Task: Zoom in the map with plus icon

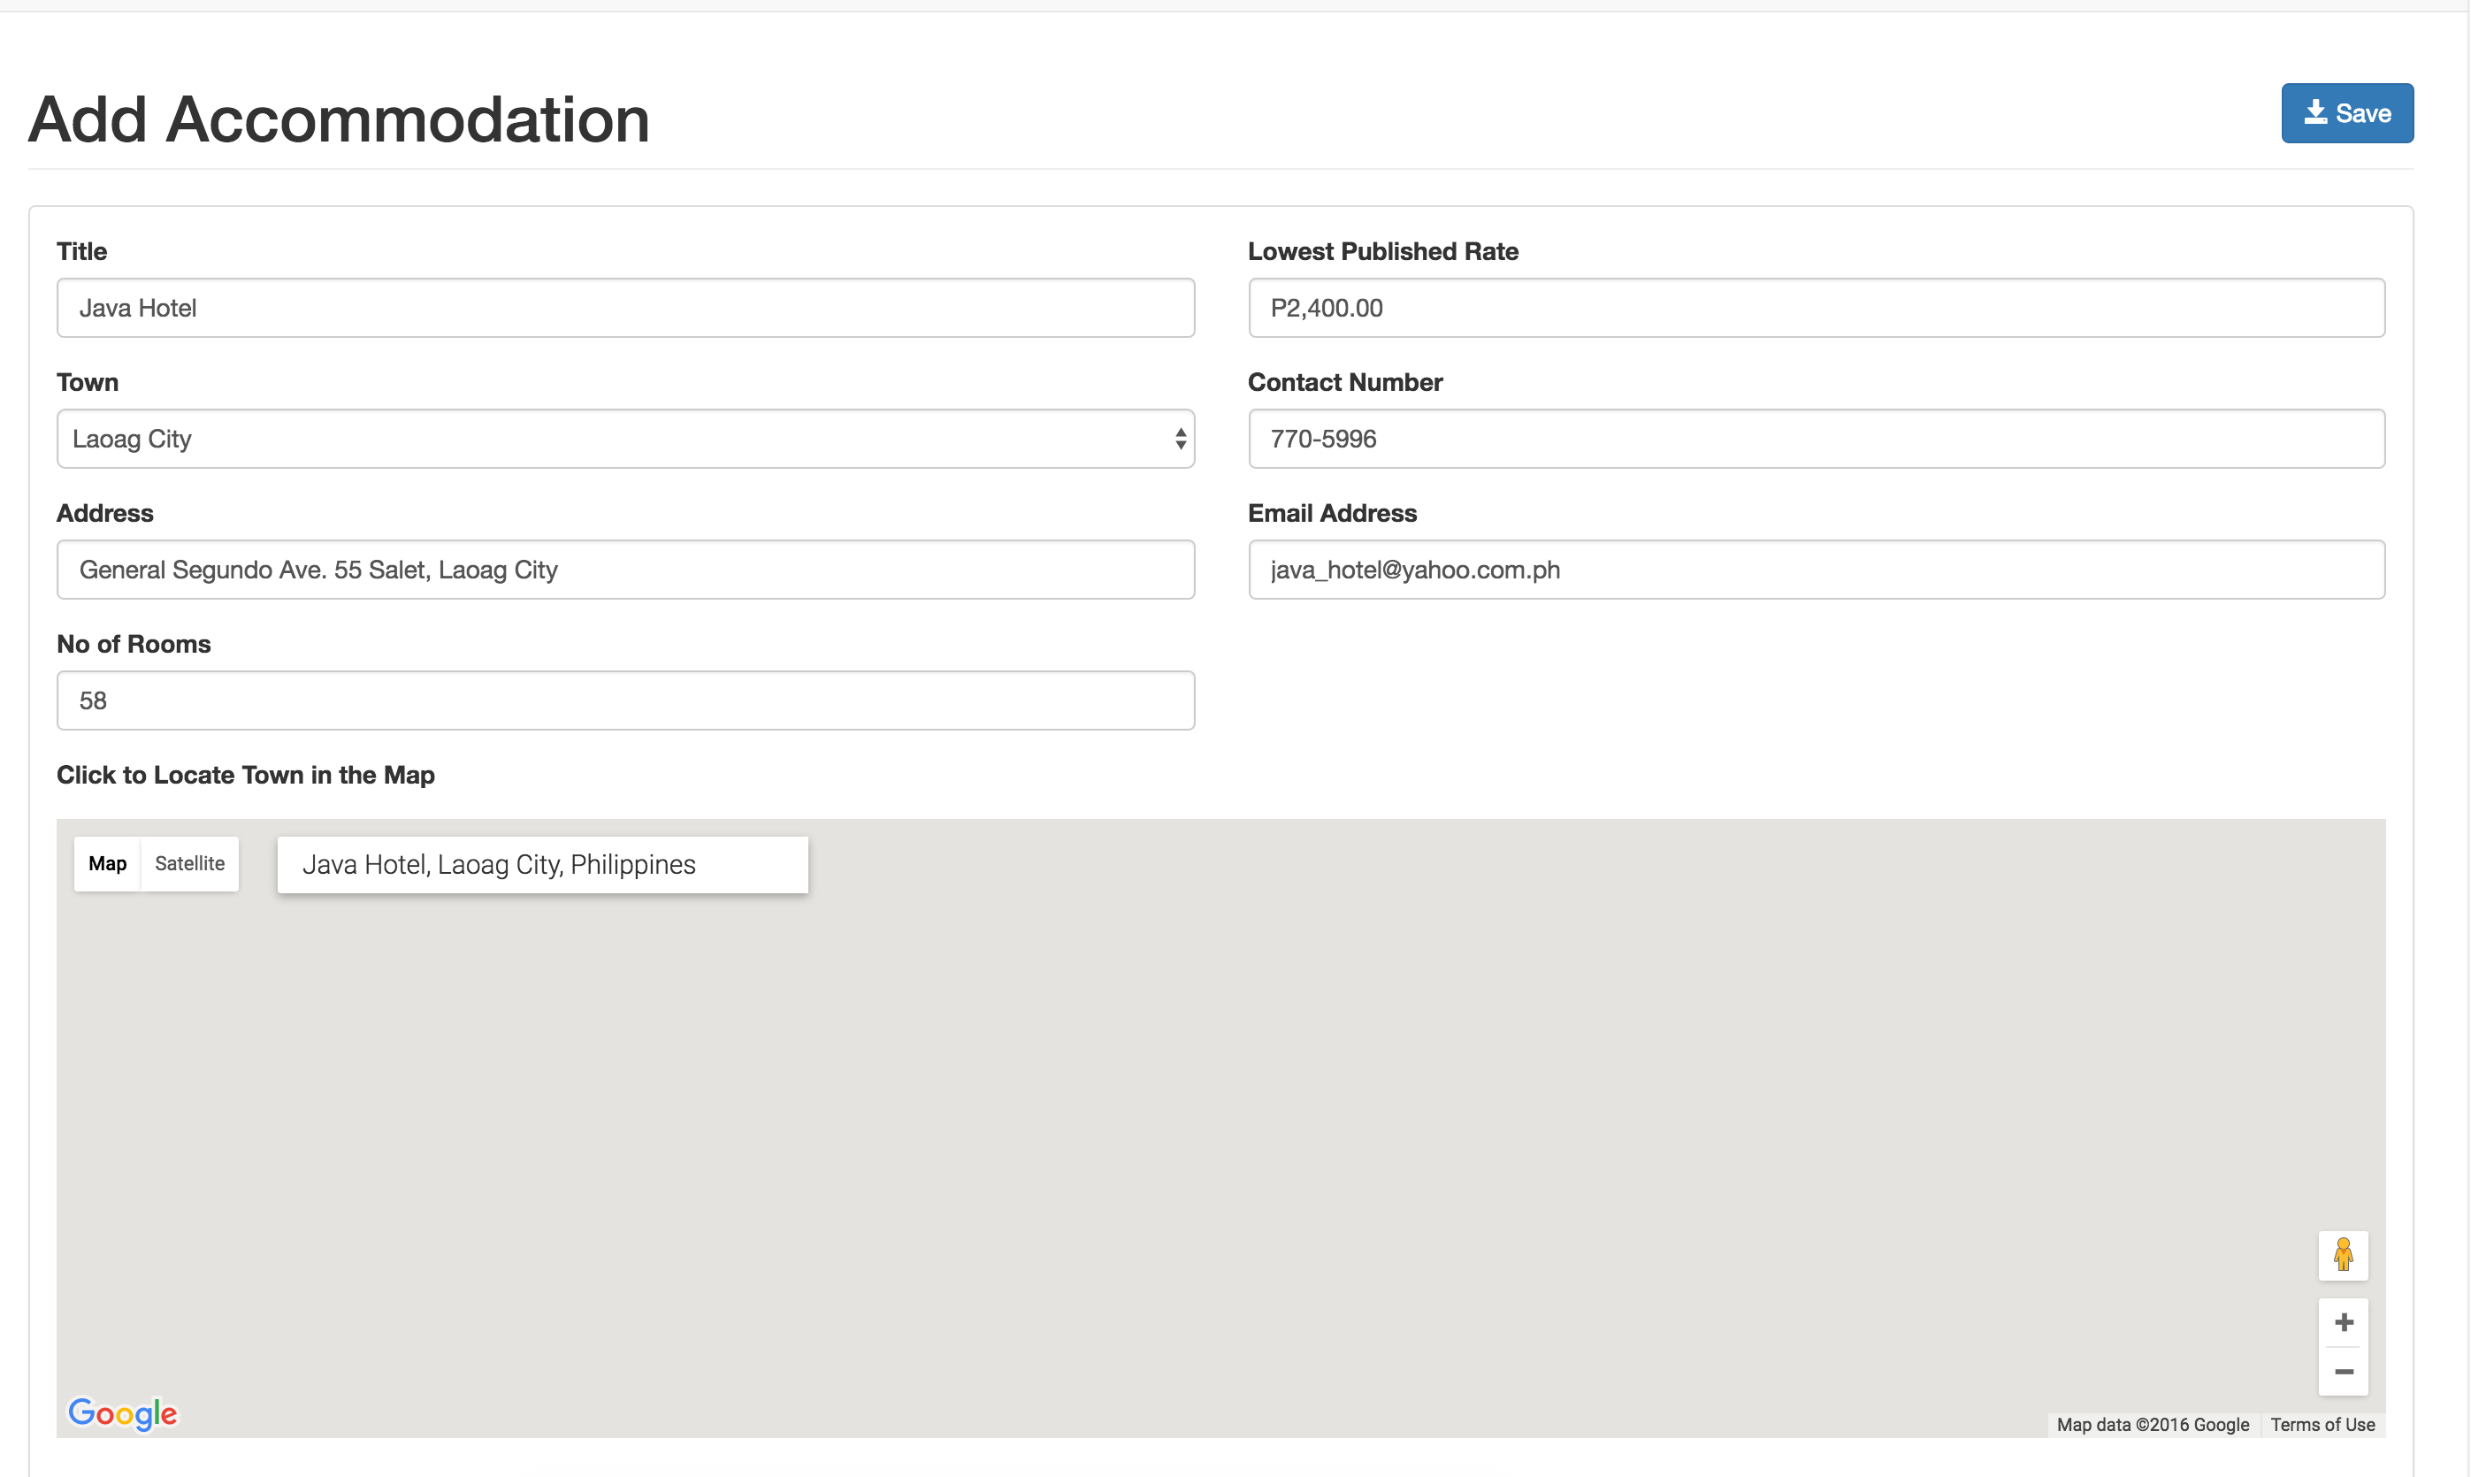Action: pos(2343,1323)
